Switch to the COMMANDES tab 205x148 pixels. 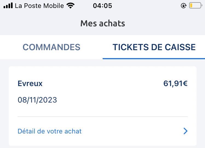click(51, 47)
